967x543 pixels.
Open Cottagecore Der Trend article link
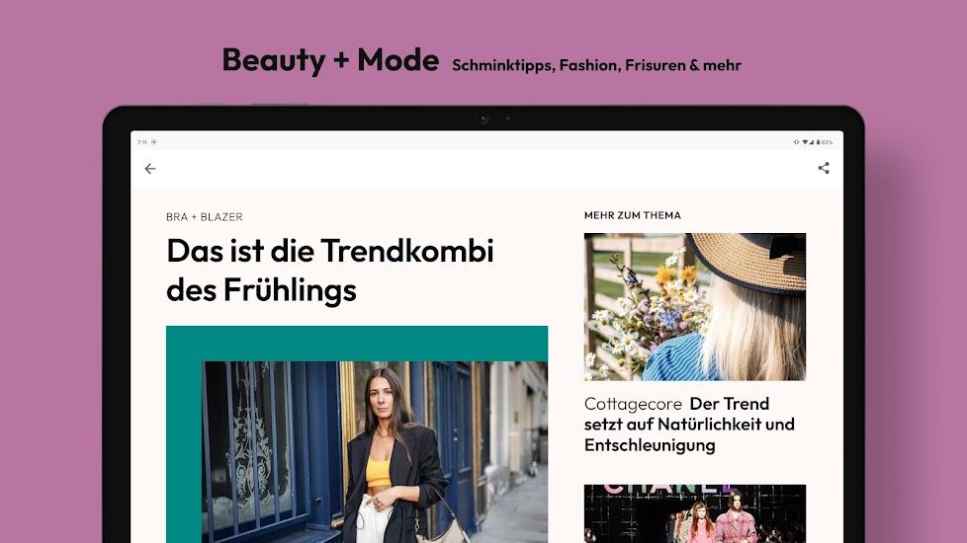689,425
